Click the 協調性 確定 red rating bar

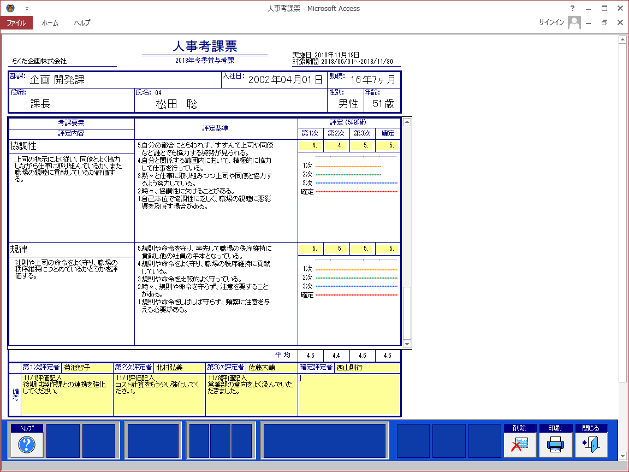coord(357,192)
